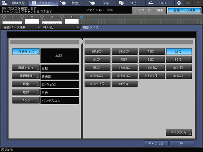Go to 画像ページ編集 breadcrumb
Screen dimensions: 203x152
[21, 27]
